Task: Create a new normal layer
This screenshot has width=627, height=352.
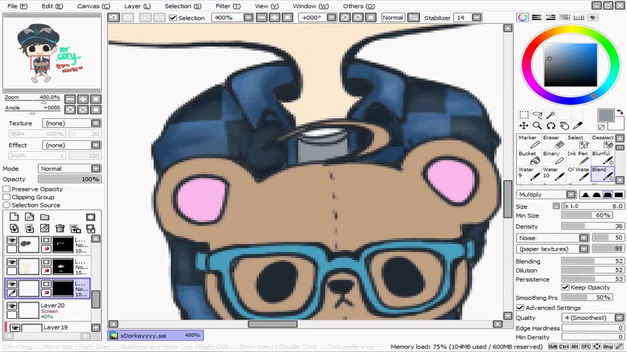Action: pyautogui.click(x=14, y=217)
